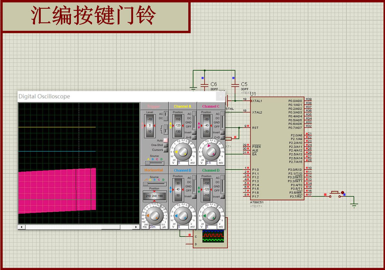The image size is (385, 270).
Task: Click the Horizontal Source slider
Action: pyautogui.click(x=154, y=184)
